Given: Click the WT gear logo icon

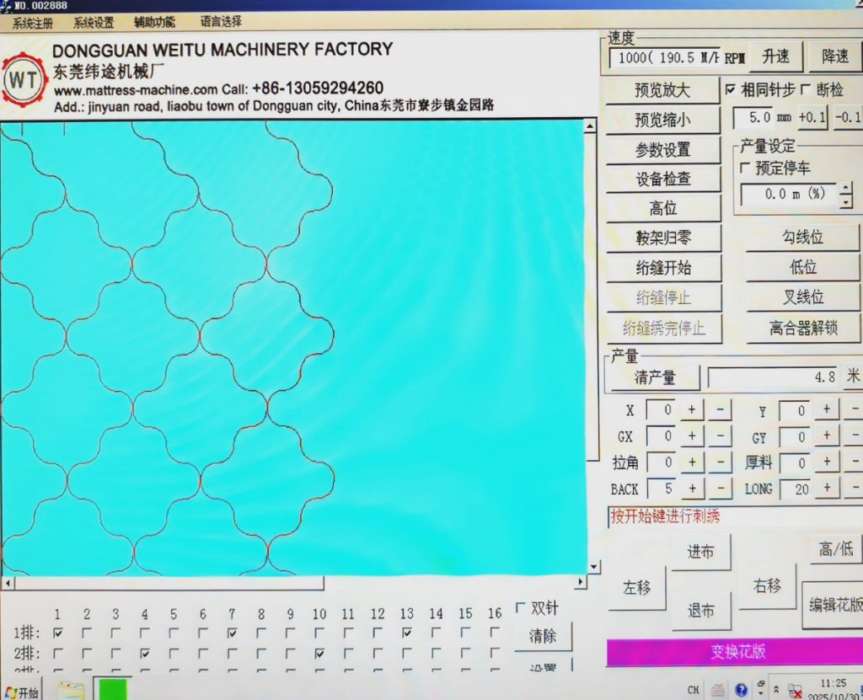Looking at the screenshot, I should click(23, 80).
